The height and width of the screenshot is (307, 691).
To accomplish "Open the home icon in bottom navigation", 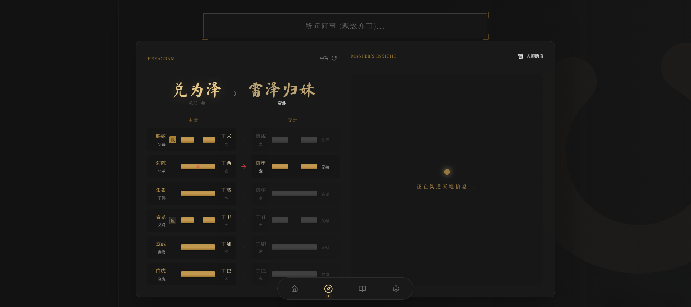I will pos(294,289).
